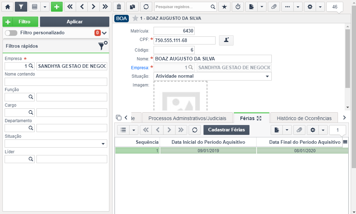Select row with date 09/01/2019
The height and width of the screenshot is (214, 356).
click(231, 150)
